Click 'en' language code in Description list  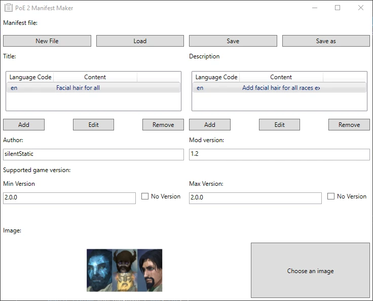[x=200, y=88]
